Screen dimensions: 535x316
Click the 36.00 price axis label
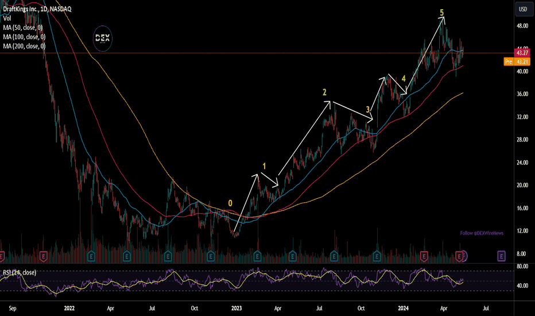pyautogui.click(x=522, y=94)
